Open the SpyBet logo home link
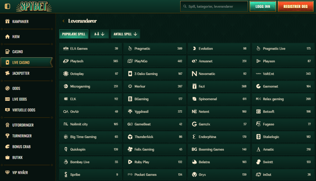The width and height of the screenshot is (316, 181). point(34,6)
